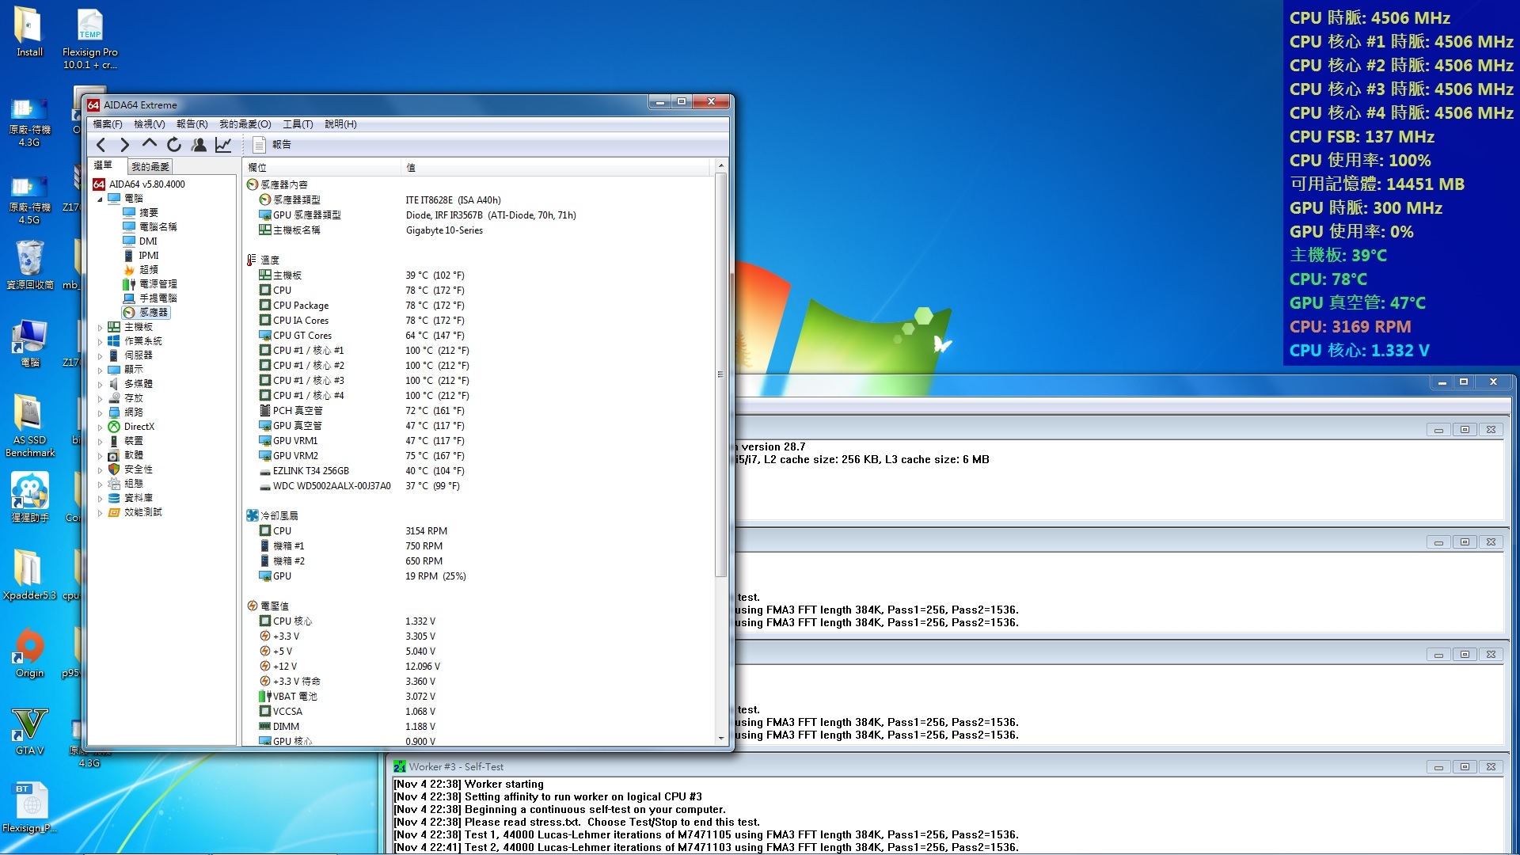
Task: Click the 報告 report button
Action: pyautogui.click(x=272, y=145)
